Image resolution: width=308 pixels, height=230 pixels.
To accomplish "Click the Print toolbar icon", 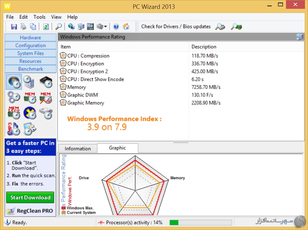I will [x=24, y=26].
